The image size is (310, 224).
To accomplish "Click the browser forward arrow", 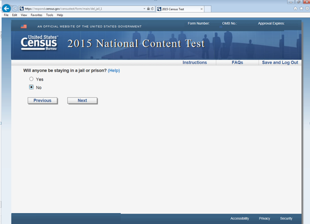I will [15, 9].
